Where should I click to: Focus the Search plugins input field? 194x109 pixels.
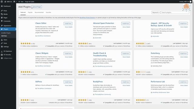pos(175,12)
